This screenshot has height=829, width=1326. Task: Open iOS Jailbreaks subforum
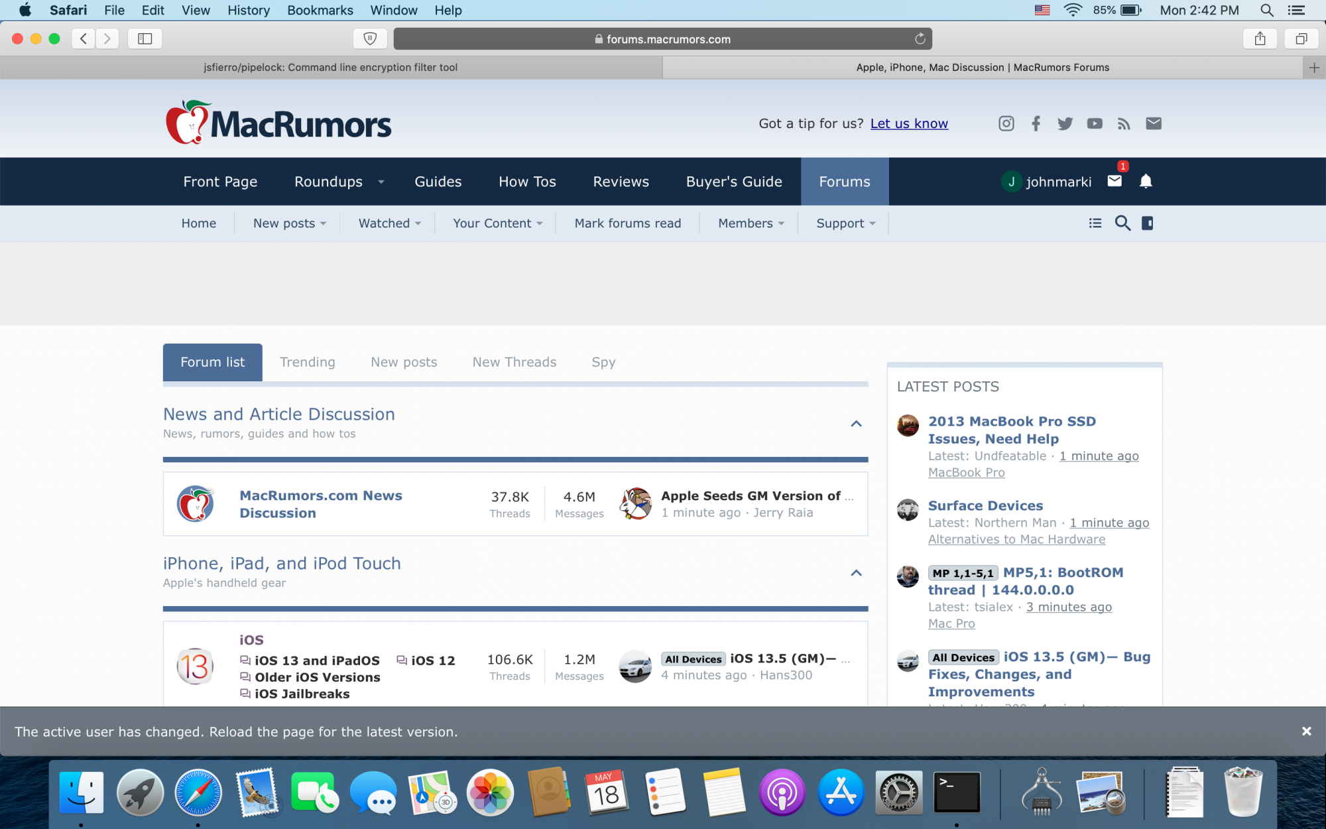[302, 694]
